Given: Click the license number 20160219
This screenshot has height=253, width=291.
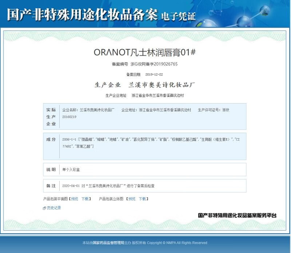Looking at the screenshot, I should (x=69, y=117).
